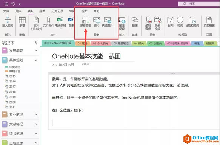This screenshot has height=145, width=220.
Task: Attach a file with 文件附件
Action: (48, 22)
